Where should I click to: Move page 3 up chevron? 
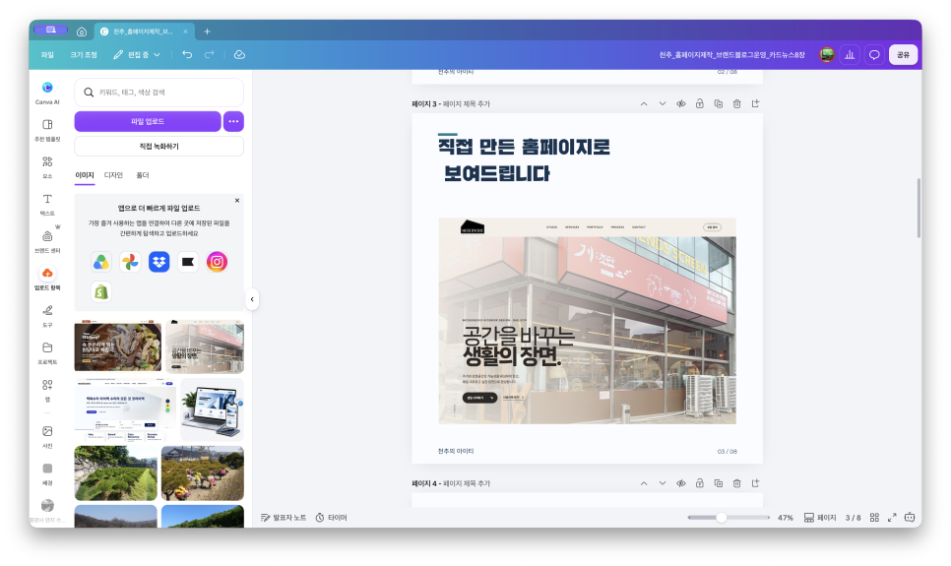coord(644,103)
